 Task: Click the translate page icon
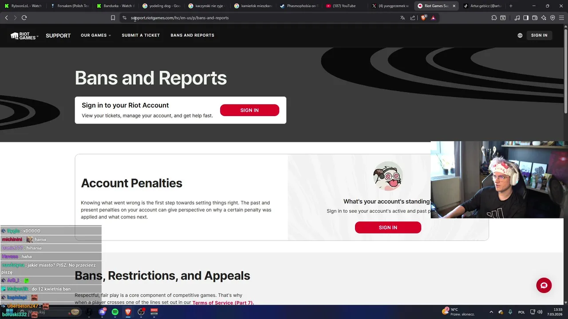click(402, 18)
